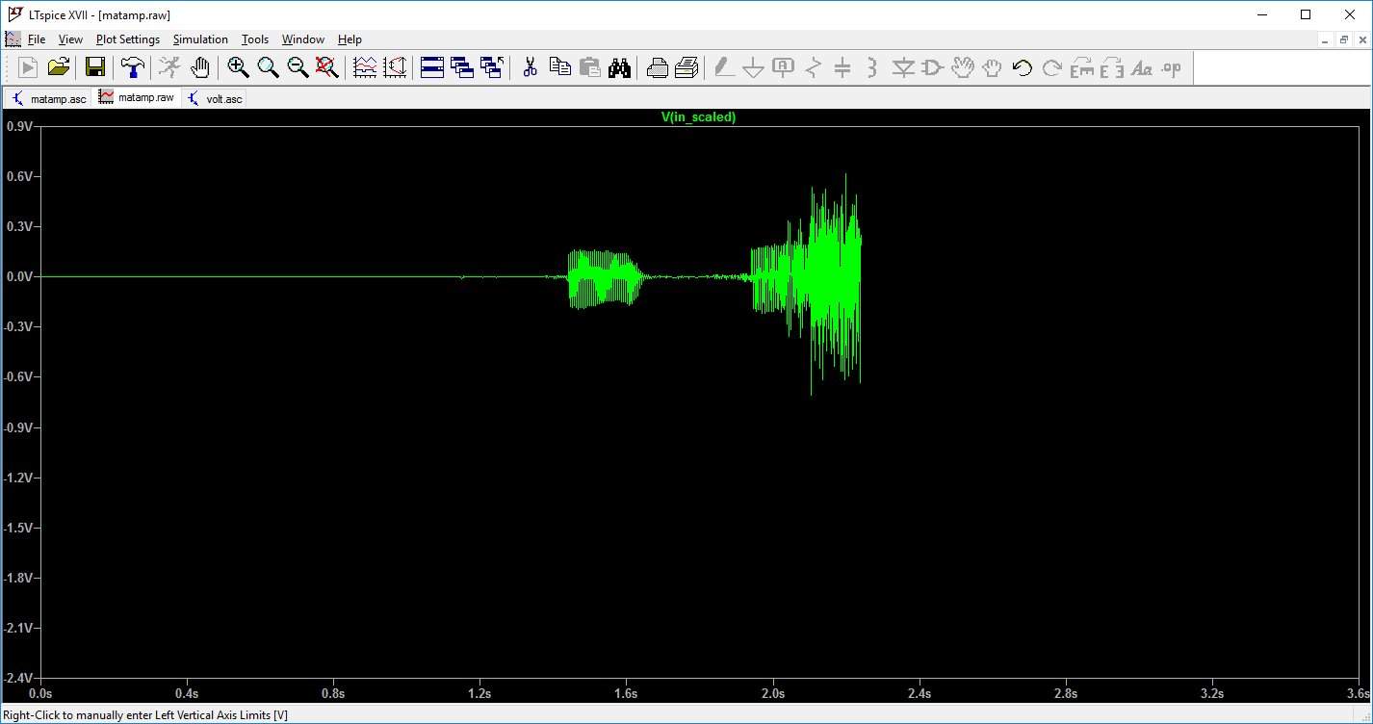The width and height of the screenshot is (1373, 724).
Task: Open Find with the binoculars icon
Action: tap(619, 67)
